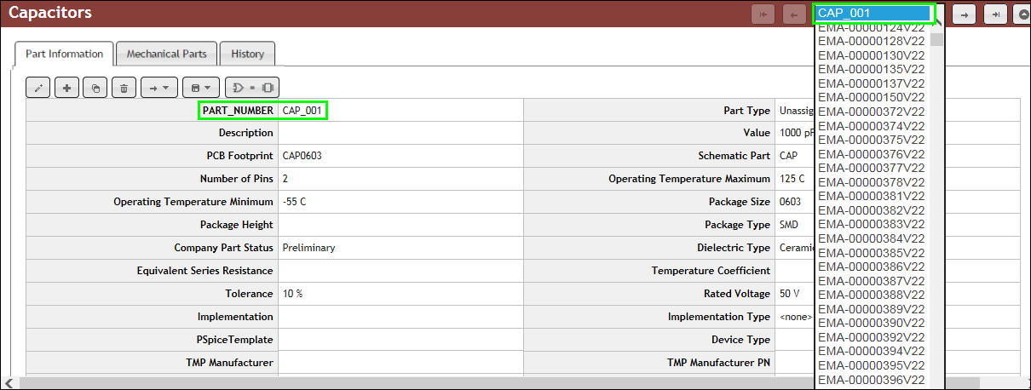Click the Operating Temperature Maximum value 125 C
Image resolution: width=1031 pixels, height=390 pixels.
tap(792, 179)
